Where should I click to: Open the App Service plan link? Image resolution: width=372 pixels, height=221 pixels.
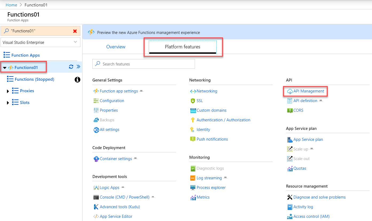coord(308,139)
